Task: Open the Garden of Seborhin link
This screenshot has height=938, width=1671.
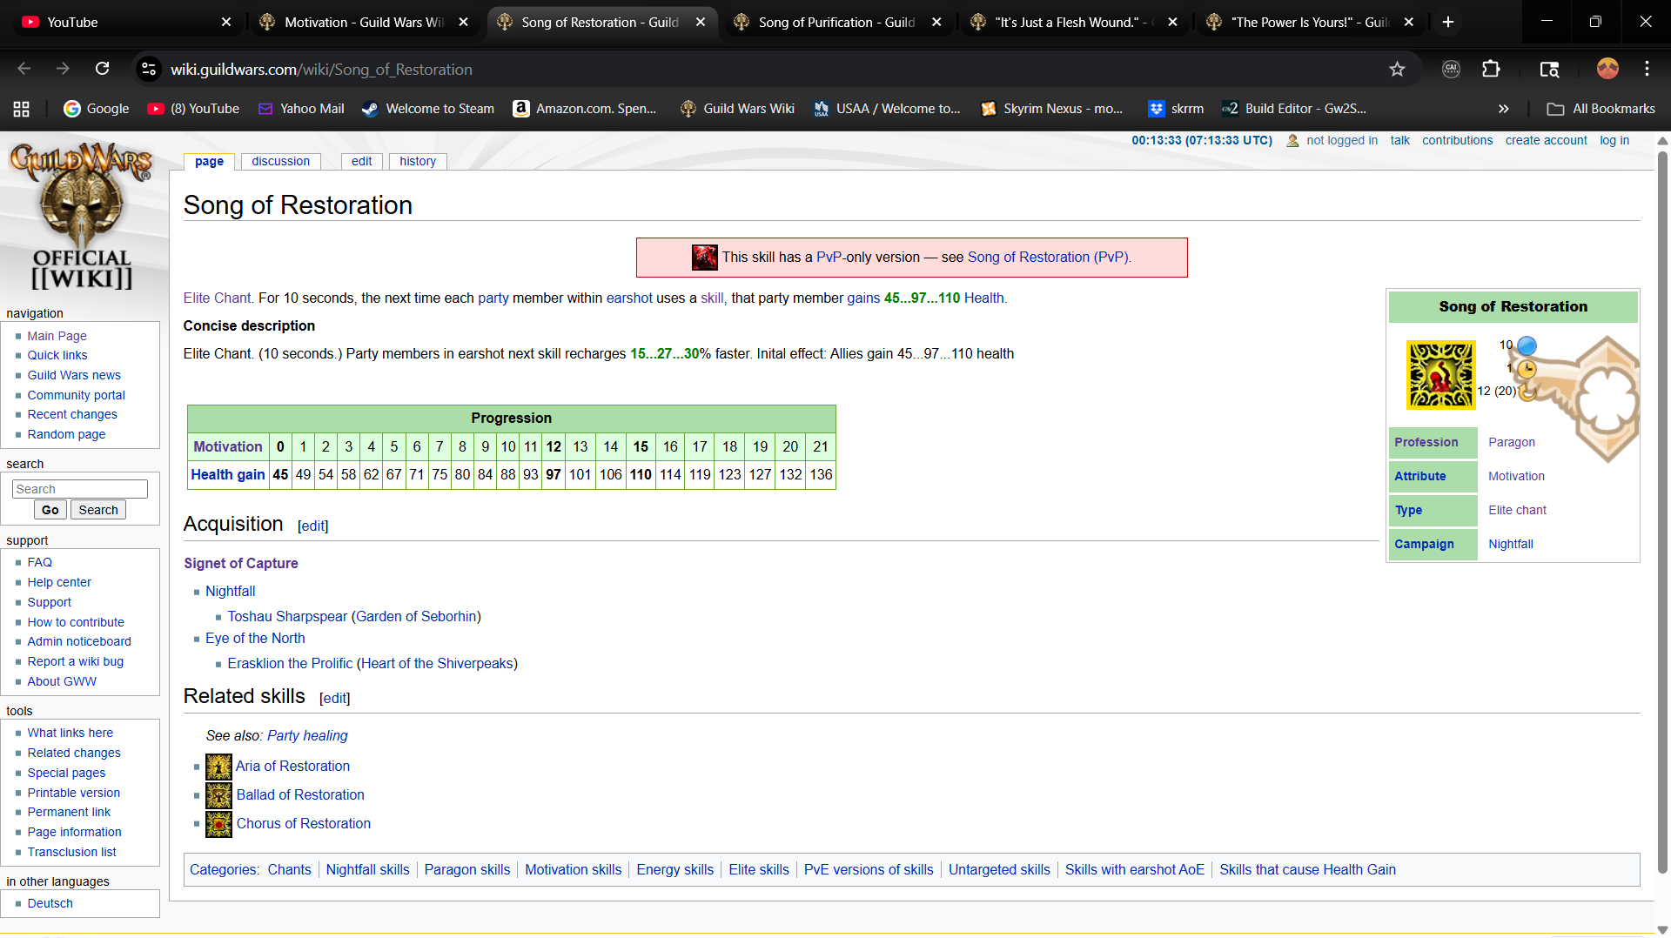Action: point(416,616)
